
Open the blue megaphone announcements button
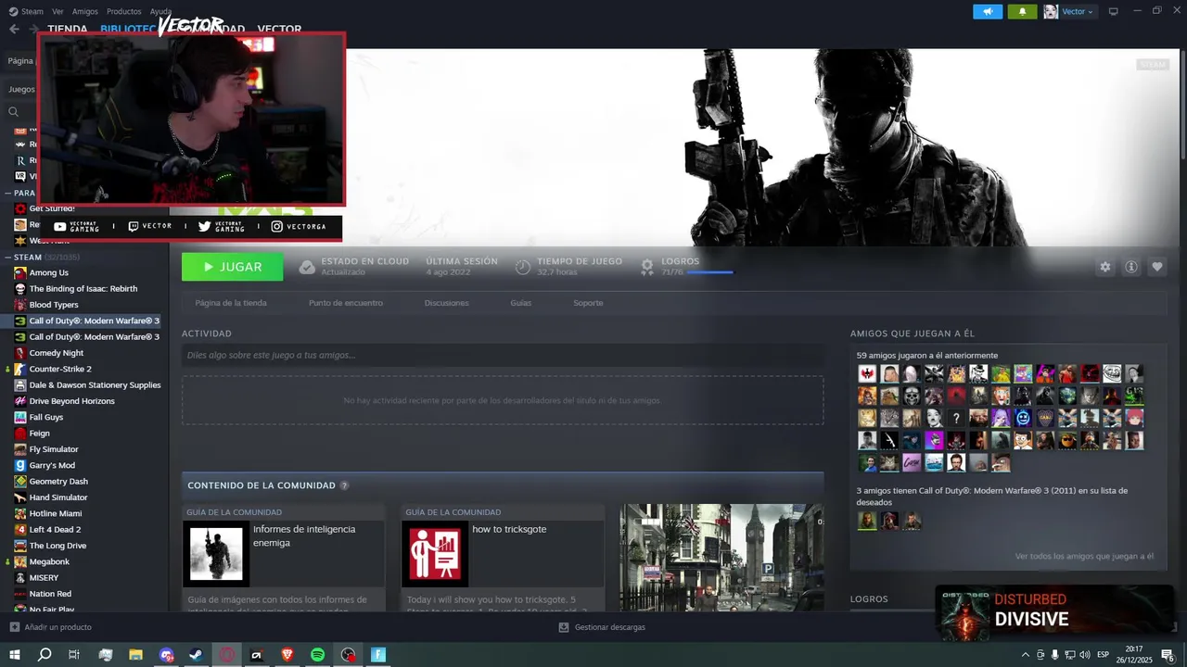[x=988, y=11]
